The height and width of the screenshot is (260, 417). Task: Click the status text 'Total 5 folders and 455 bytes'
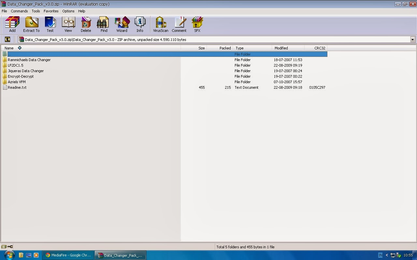245,247
